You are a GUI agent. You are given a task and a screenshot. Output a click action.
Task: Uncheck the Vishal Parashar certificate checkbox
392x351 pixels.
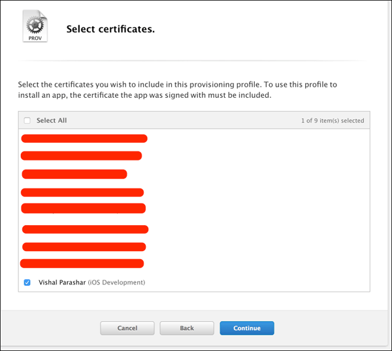(27, 282)
